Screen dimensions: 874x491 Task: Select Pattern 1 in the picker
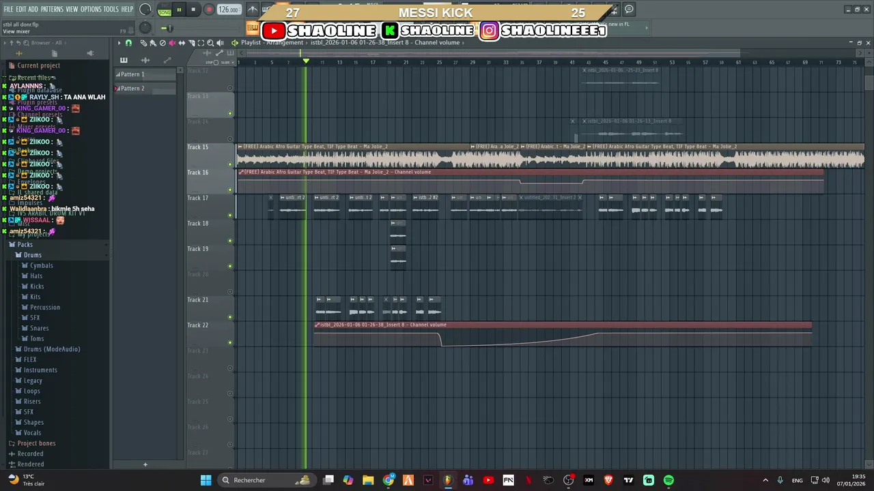145,74
